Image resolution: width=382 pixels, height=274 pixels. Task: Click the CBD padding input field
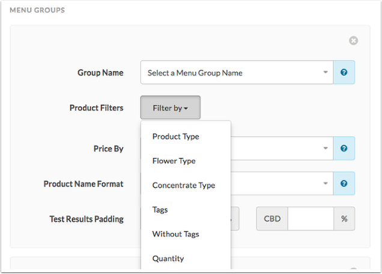pos(311,219)
